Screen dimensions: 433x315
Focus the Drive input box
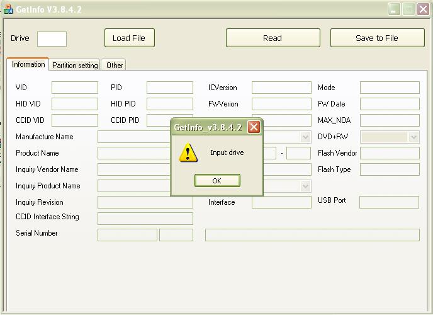52,39
